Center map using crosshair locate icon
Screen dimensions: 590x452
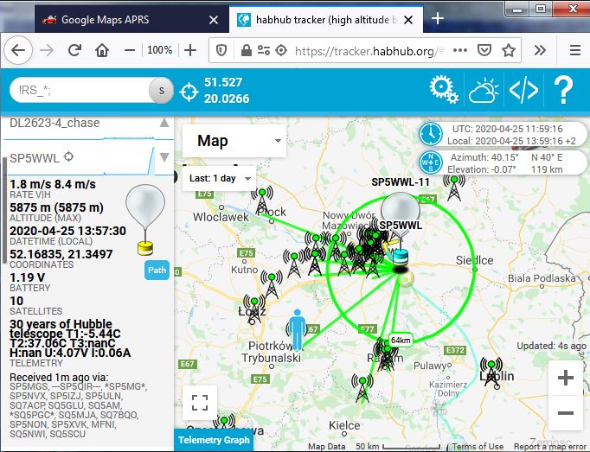click(189, 92)
